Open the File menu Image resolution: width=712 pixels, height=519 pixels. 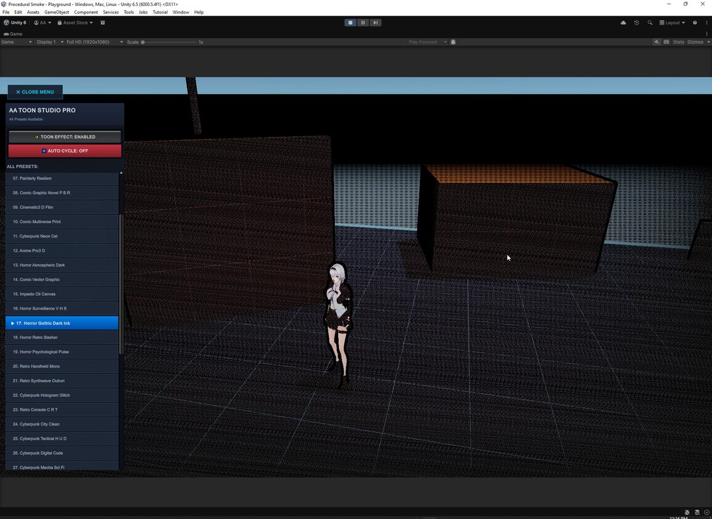(x=6, y=12)
